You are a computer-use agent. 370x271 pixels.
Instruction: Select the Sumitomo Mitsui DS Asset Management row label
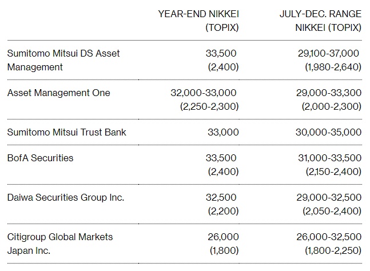(x=63, y=60)
